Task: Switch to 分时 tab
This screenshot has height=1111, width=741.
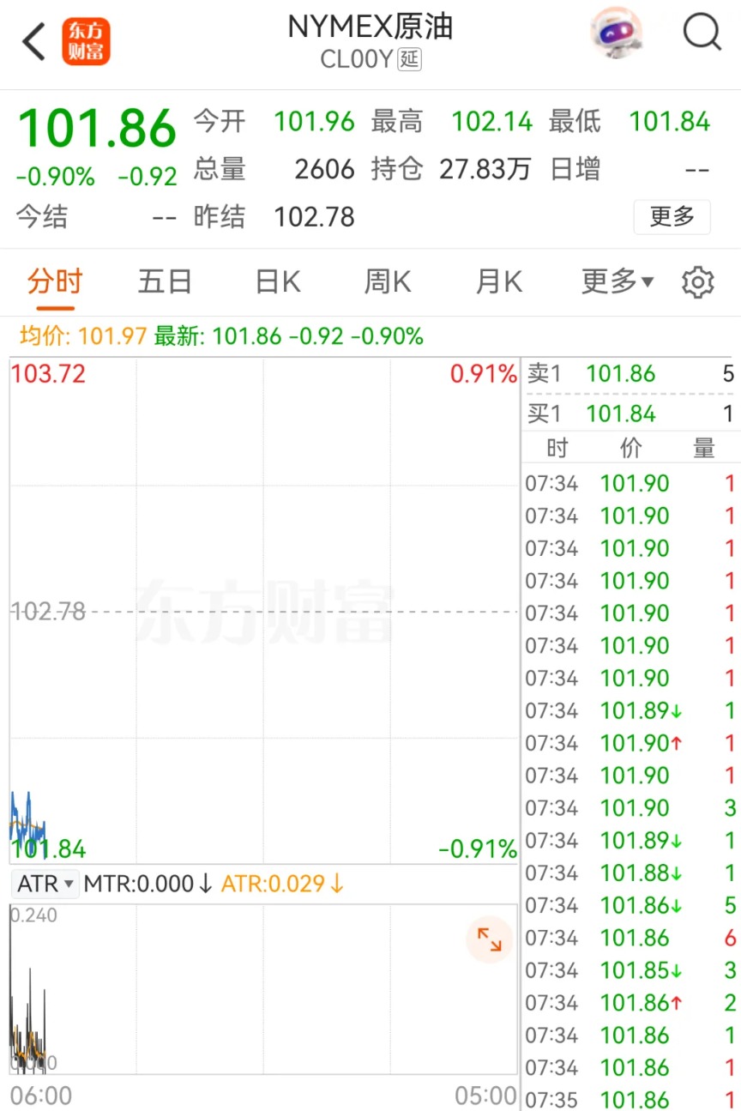Action: [54, 281]
